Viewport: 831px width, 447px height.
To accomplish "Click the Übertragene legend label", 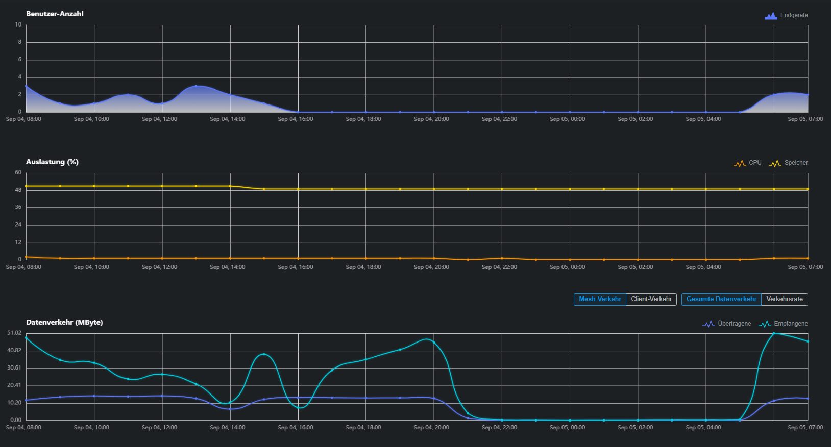I will (x=734, y=324).
